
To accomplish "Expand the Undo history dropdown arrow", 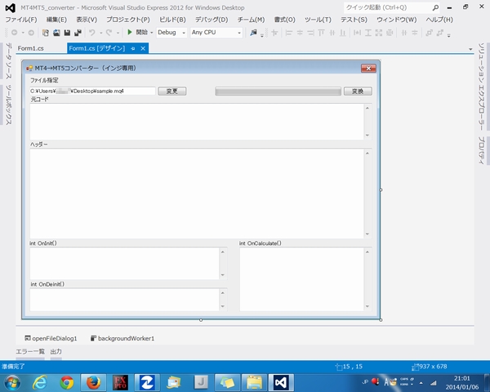I will 101,33.
